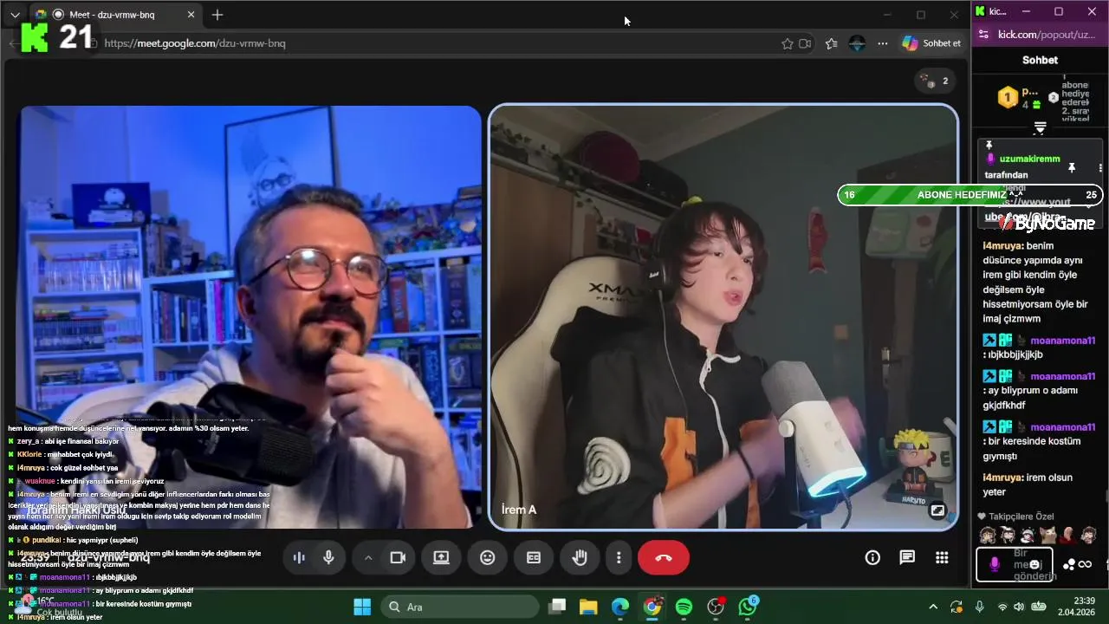1109x624 pixels.
Task: Unpin the pinned message in Kick chat
Action: click(x=1071, y=166)
